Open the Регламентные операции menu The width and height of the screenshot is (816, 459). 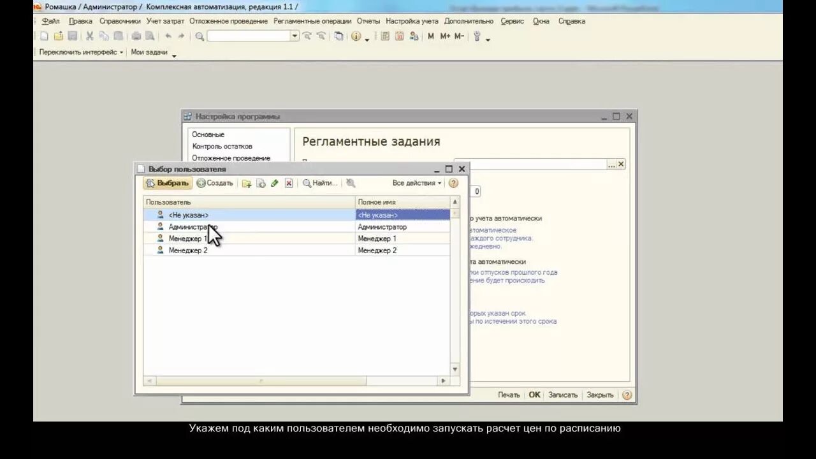point(312,21)
